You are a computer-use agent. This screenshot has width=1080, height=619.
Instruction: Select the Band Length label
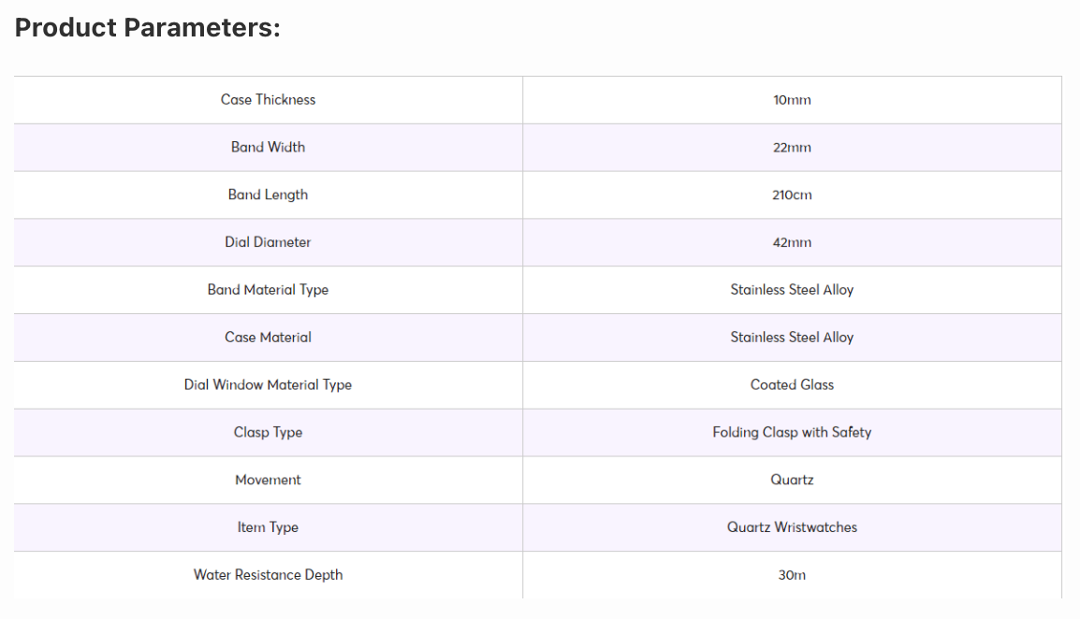pyautogui.click(x=268, y=194)
